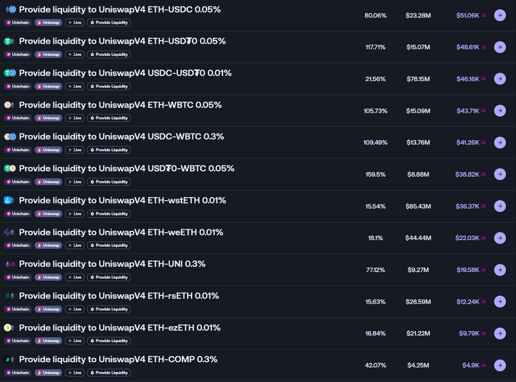This screenshot has height=382, width=516.
Task: Click rewards icon beside $51.06K
Action: 484,16
